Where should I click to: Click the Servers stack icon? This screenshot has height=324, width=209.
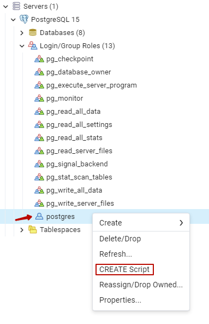point(16,6)
